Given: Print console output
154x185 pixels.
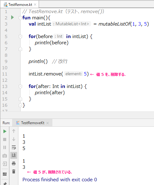Looking at the screenshot, I should click(x=14, y=163).
